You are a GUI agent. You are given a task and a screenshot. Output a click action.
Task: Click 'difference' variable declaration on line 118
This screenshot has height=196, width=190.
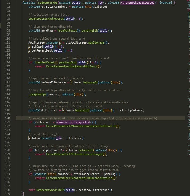(49, 110)
